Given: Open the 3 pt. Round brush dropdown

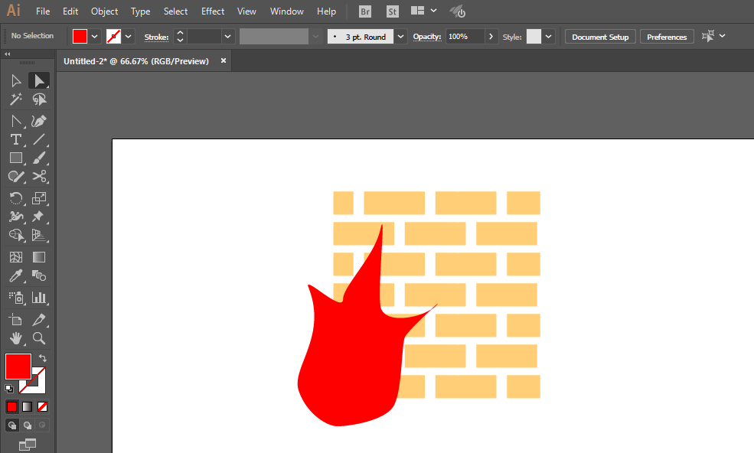Looking at the screenshot, I should click(400, 37).
